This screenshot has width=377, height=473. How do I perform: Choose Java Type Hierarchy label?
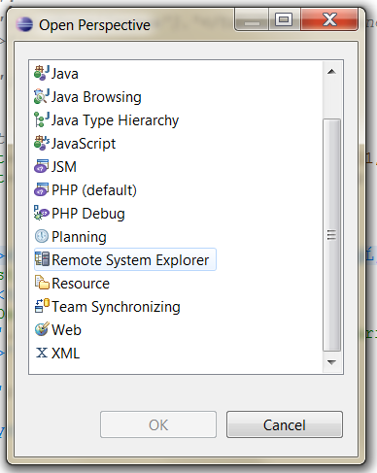(115, 120)
